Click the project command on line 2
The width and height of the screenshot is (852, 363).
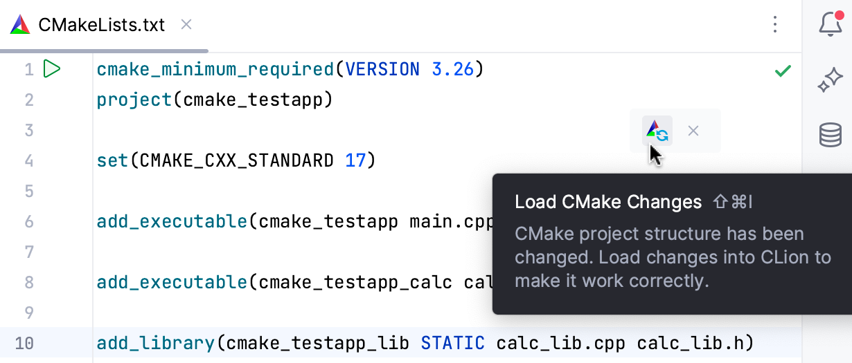coord(134,100)
